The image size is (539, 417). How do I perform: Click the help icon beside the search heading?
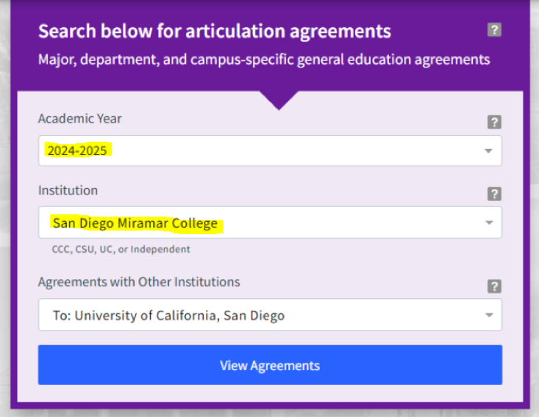[494, 30]
